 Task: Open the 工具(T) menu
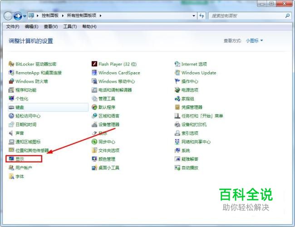coord(70,26)
